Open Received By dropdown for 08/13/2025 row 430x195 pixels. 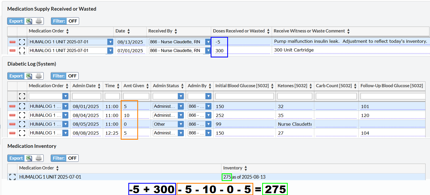(x=208, y=42)
